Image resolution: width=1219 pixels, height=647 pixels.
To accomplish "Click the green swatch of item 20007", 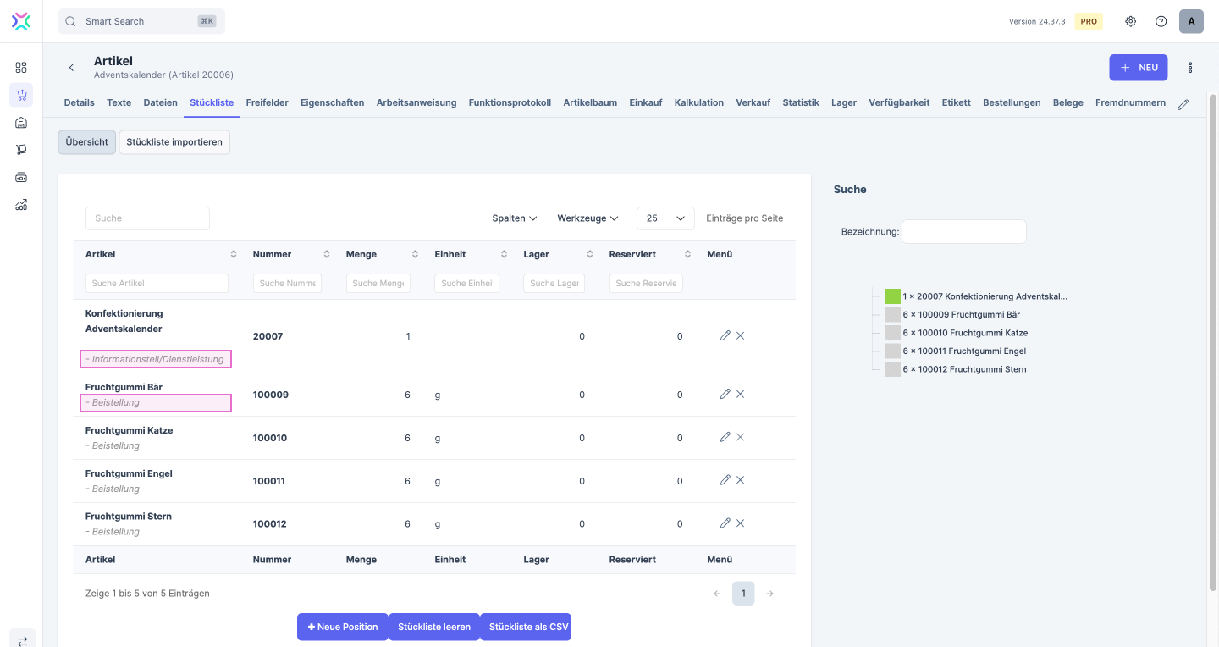I will pos(892,296).
